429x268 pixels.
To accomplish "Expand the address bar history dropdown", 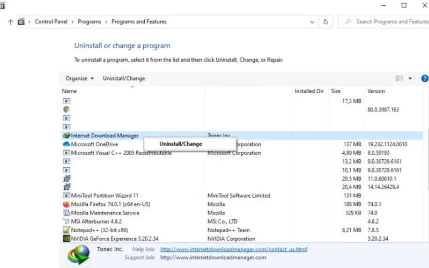I will click(312, 22).
